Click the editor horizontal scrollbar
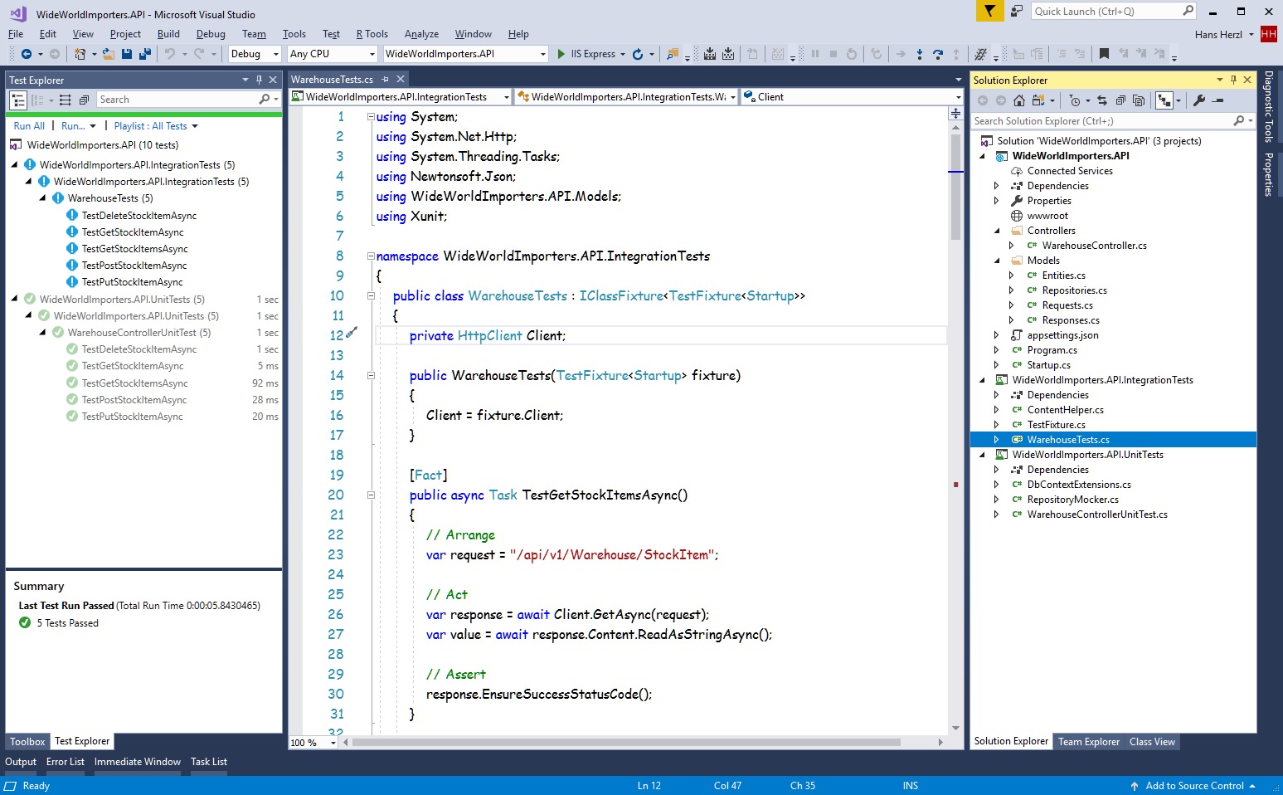 pyautogui.click(x=626, y=743)
